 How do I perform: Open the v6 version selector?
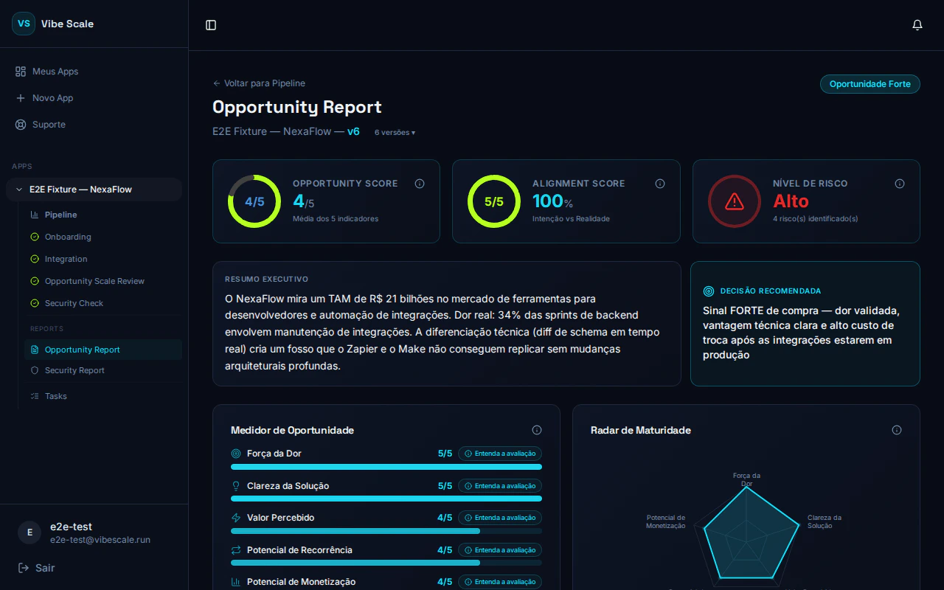[353, 131]
